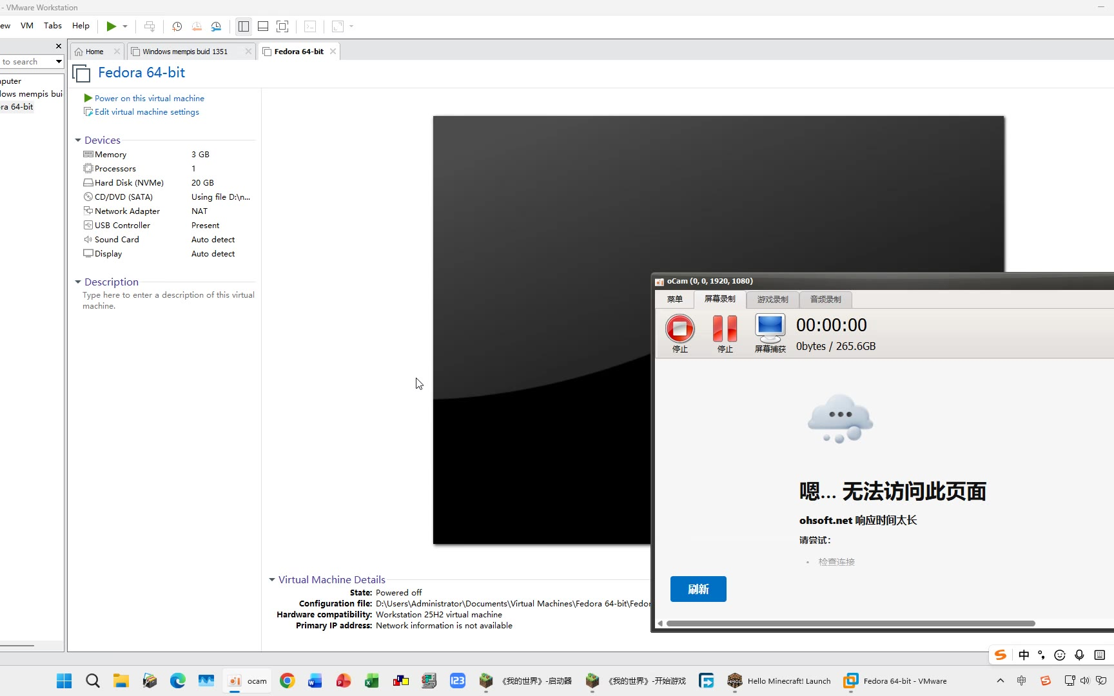The width and height of the screenshot is (1114, 696).
Task: Click Power on this virtual machine
Action: pyautogui.click(x=149, y=99)
